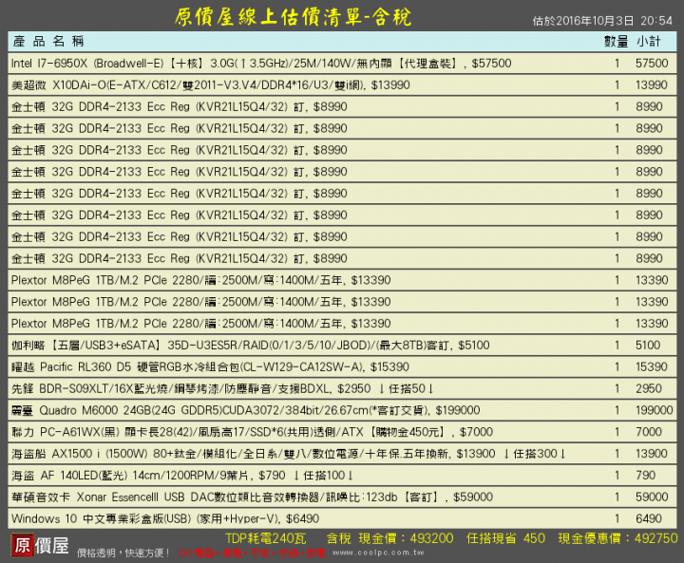The width and height of the screenshot is (684, 563).
Task: Click the 原價屋 logo in the footer
Action: tap(40, 545)
